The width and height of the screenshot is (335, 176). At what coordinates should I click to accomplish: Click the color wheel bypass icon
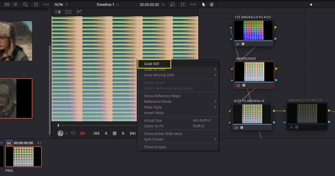172,4
